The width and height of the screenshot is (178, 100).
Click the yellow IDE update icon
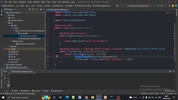(173, 6)
